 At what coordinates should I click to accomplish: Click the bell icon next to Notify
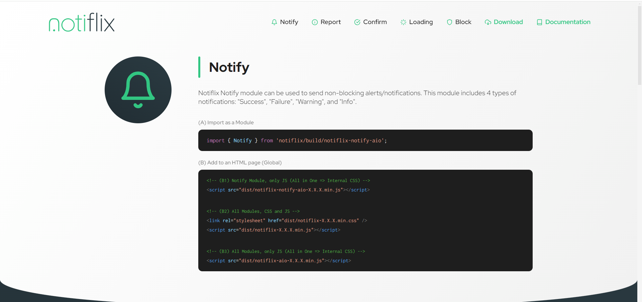coord(274,22)
